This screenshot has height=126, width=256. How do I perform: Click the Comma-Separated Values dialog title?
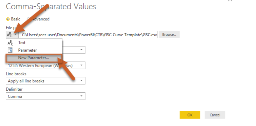tap(51, 6)
